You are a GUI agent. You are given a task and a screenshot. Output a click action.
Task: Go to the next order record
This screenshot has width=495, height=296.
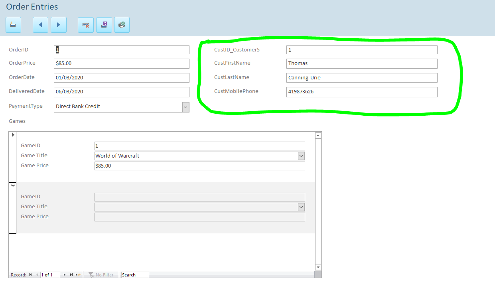coord(59,25)
